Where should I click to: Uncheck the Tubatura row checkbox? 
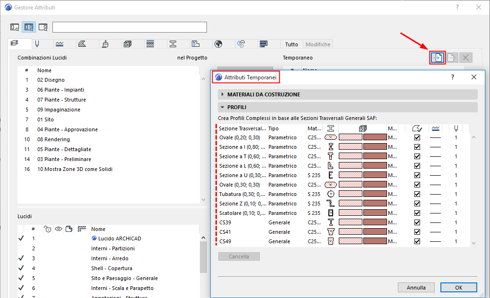pos(417,194)
